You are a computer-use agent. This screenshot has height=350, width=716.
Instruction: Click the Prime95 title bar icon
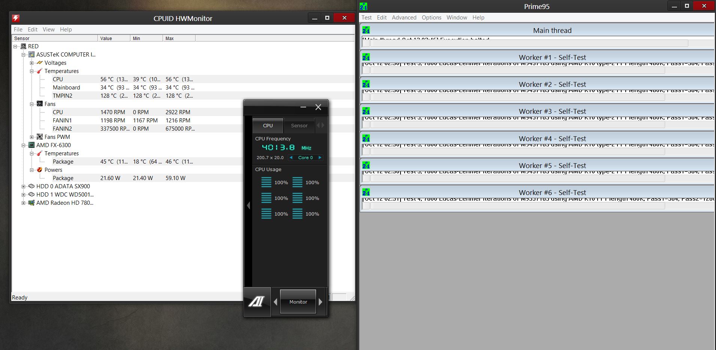(x=363, y=6)
